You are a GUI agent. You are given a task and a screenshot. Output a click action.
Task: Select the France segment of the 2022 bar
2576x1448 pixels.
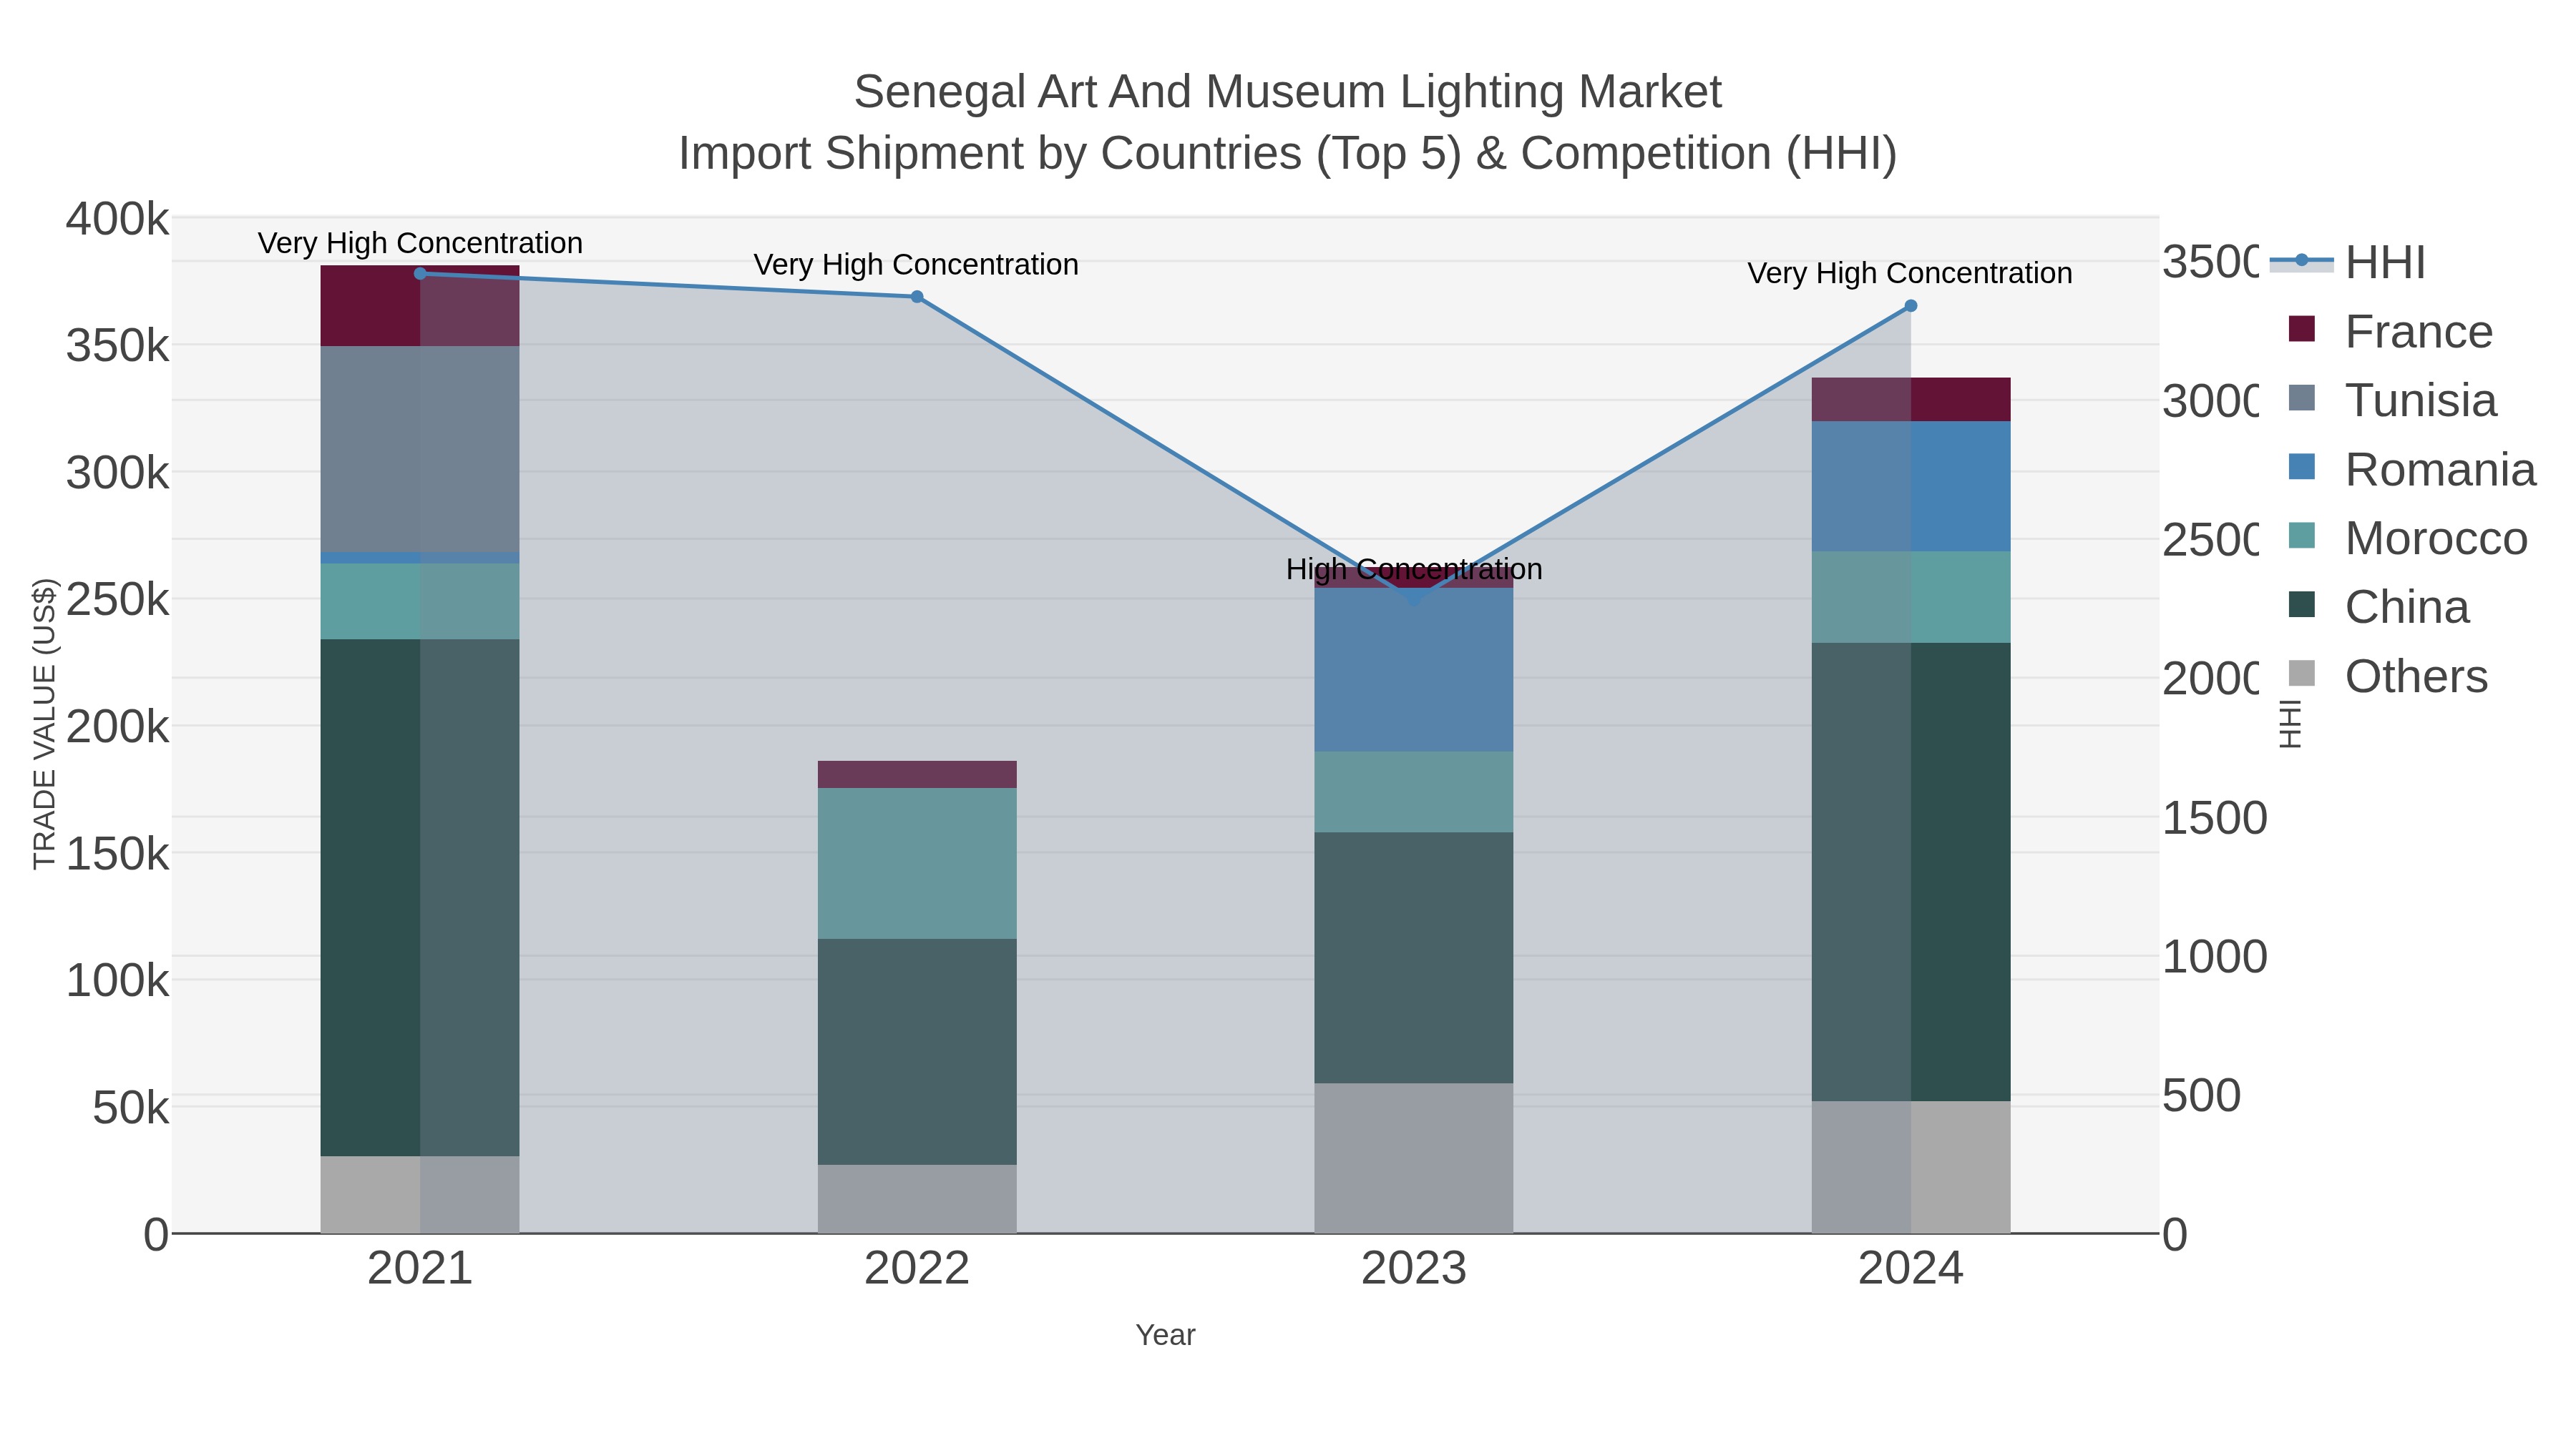pyautogui.click(x=917, y=774)
